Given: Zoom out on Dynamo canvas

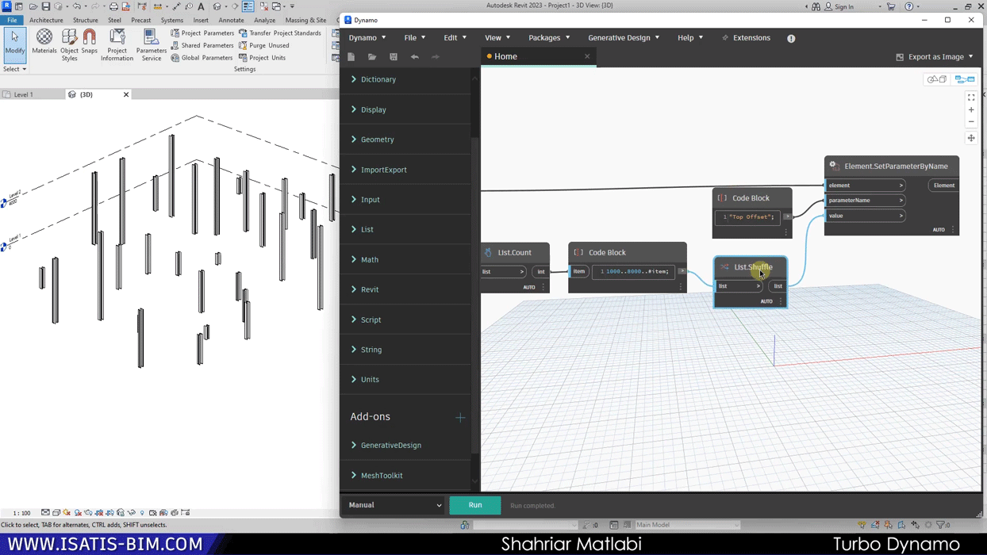Looking at the screenshot, I should (x=971, y=122).
